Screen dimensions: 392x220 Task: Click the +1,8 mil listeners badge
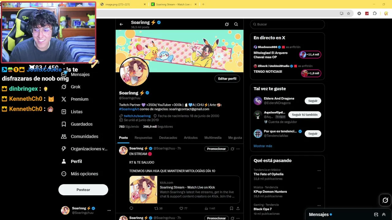coord(311,73)
